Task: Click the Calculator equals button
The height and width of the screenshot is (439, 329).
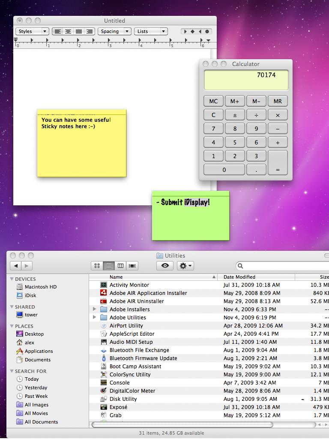Action: pos(278,162)
